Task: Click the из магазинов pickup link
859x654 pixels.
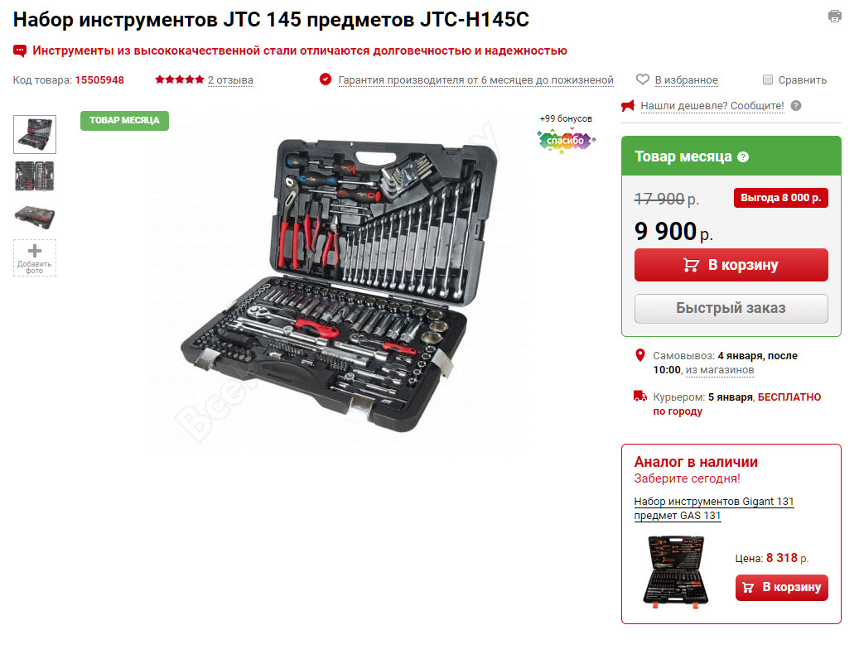Action: 720,370
